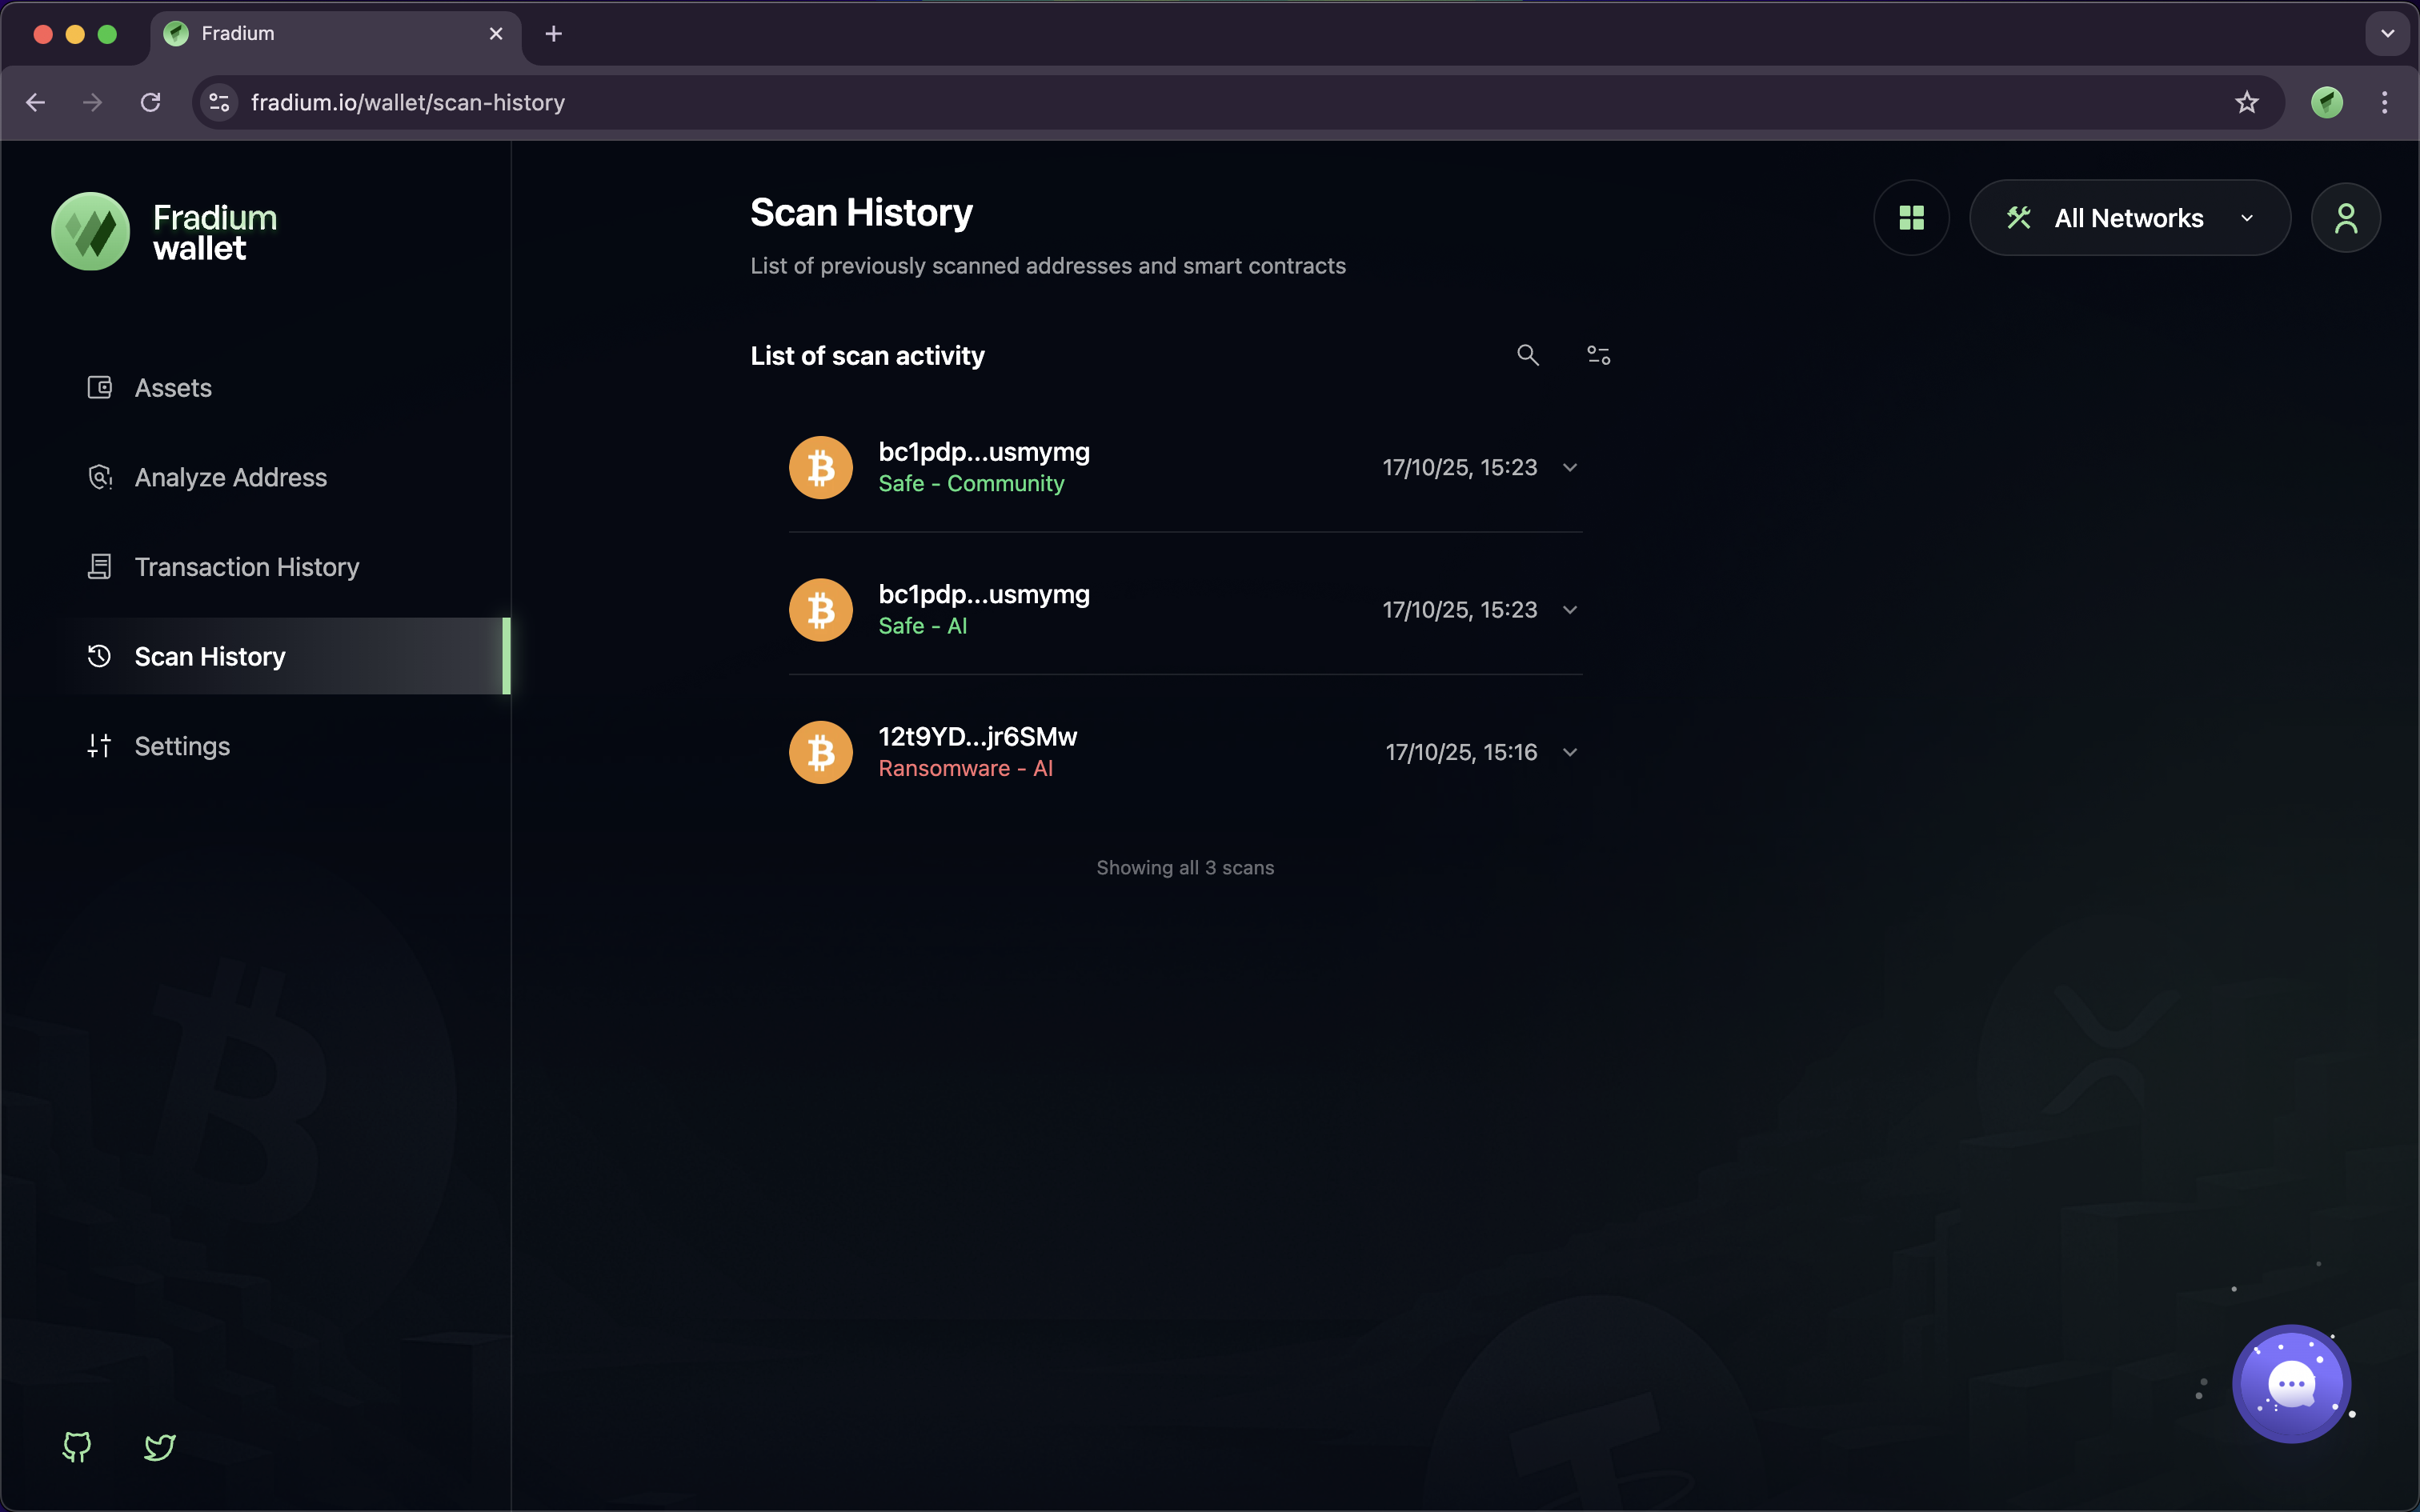Open the Twitter link icon
The height and width of the screenshot is (1512, 2420).
(x=160, y=1446)
